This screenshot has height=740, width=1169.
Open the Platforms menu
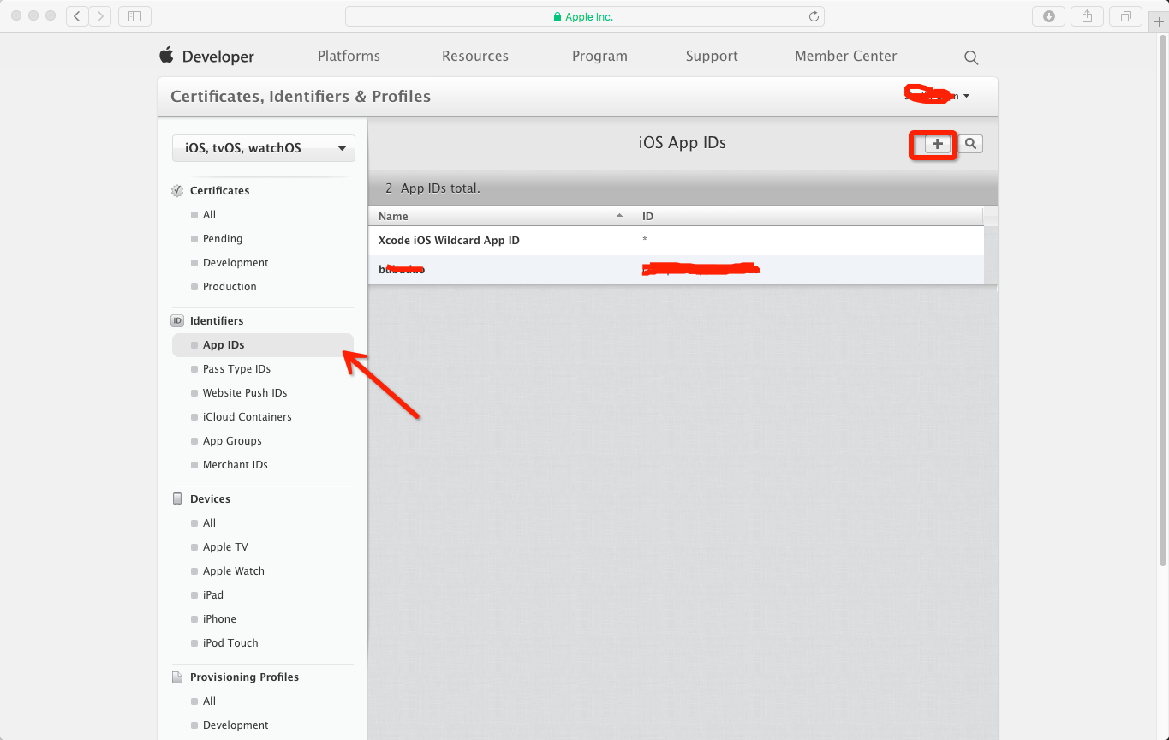point(349,56)
